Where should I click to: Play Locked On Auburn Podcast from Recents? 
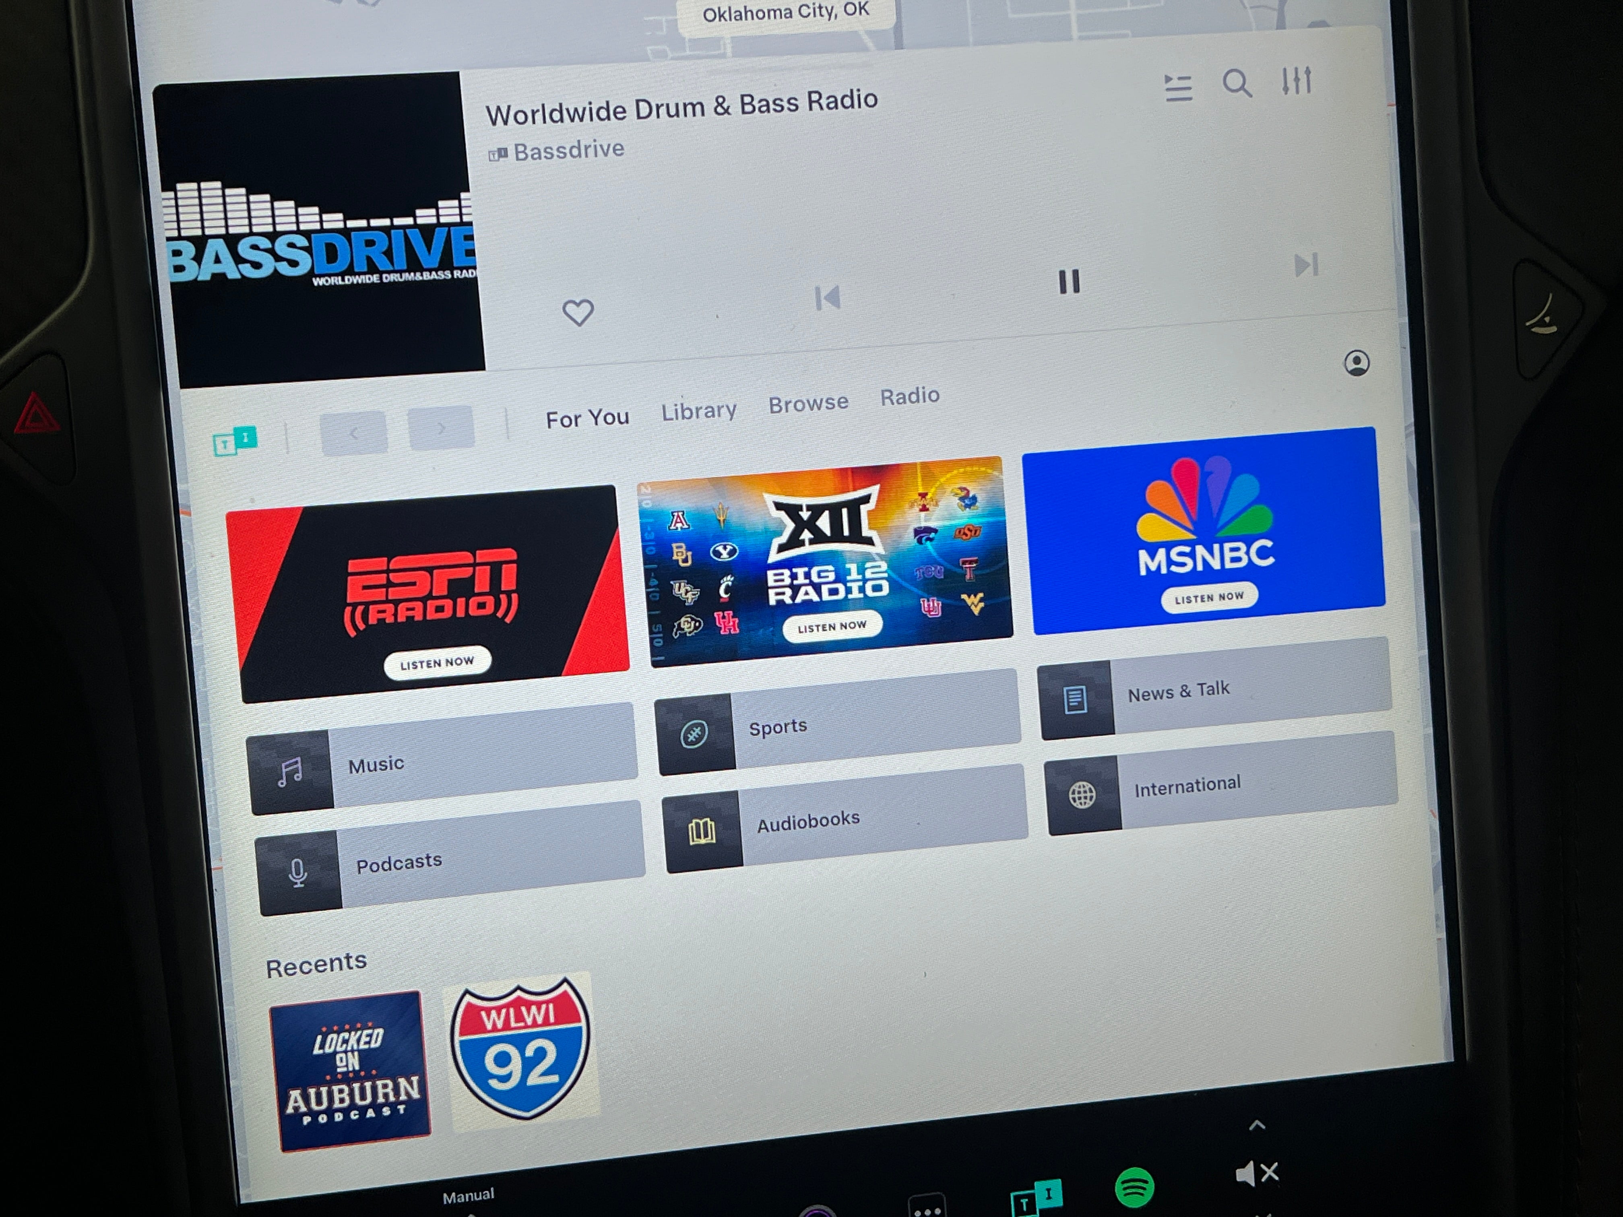pos(350,1071)
